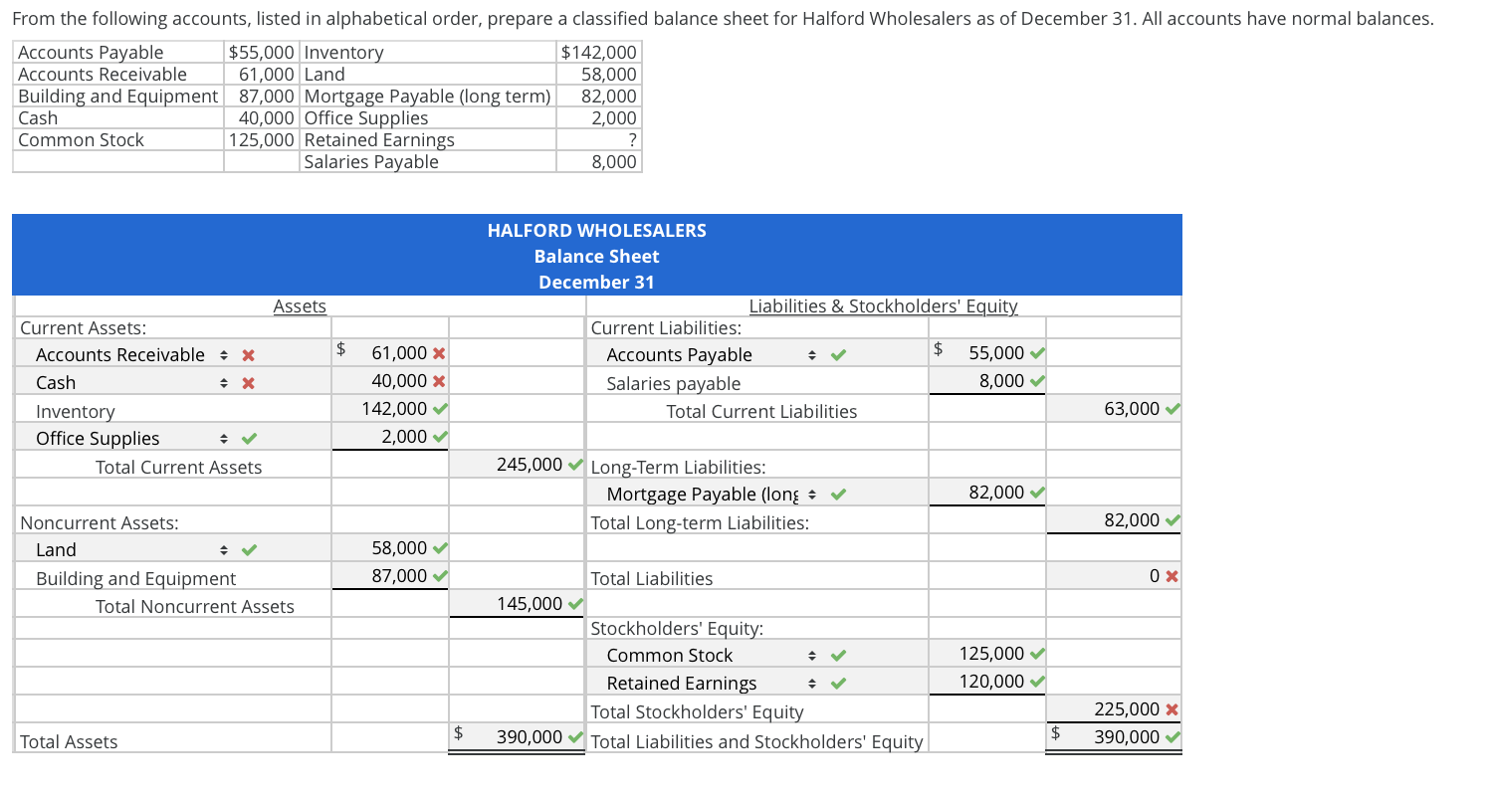The height and width of the screenshot is (800, 1491).
Task: Click the Salaries payable amount field 8,000
Action: 987,381
